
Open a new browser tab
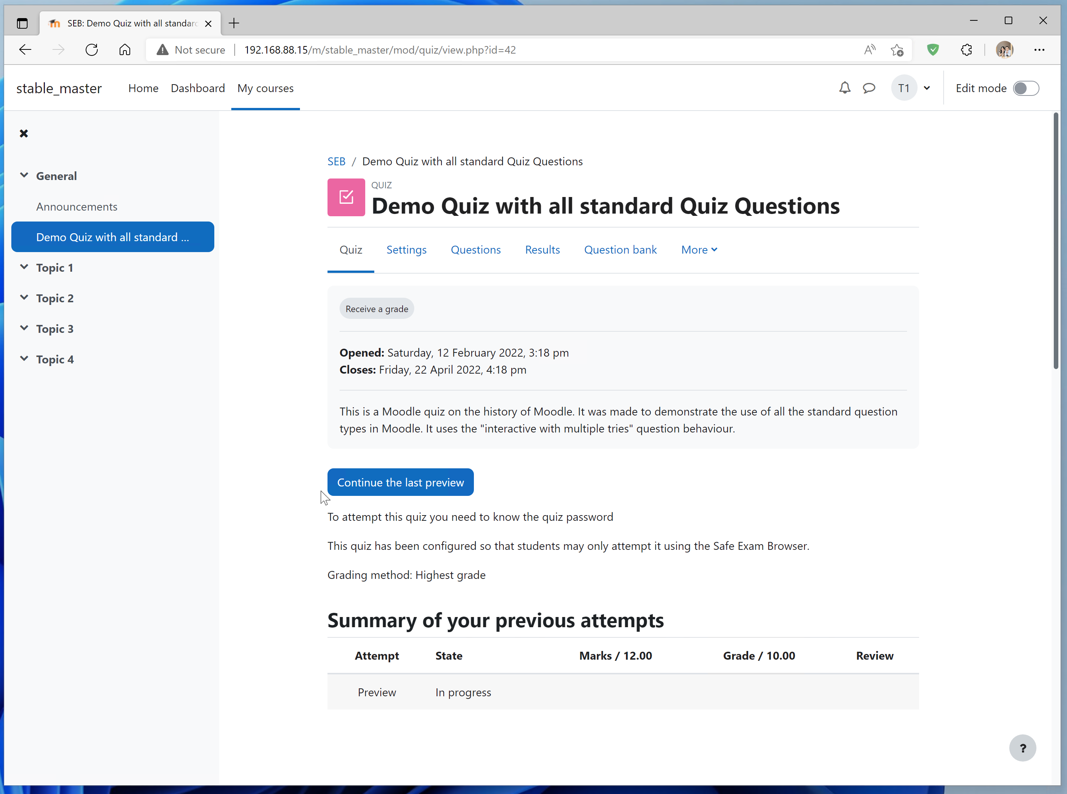234,23
